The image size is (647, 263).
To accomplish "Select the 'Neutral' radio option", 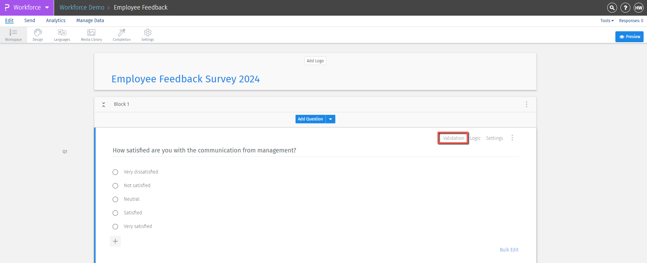I will coord(115,199).
